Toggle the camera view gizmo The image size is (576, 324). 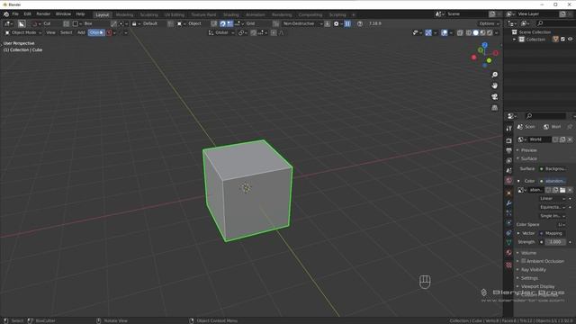(x=495, y=96)
